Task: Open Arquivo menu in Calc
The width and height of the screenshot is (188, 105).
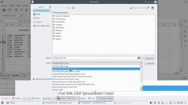Action: 4,6
